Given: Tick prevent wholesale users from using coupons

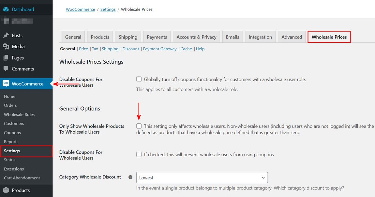Looking at the screenshot, I should (139, 155).
